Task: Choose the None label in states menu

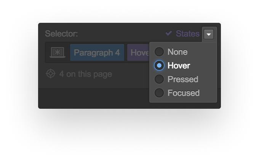Action: point(177,52)
